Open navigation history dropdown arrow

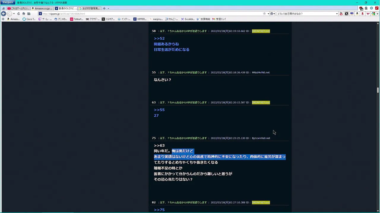pyautogui.click(x=14, y=14)
